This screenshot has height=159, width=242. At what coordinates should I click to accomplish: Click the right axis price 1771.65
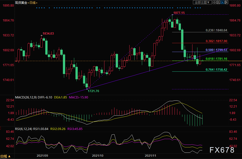[x=235, y=65]
